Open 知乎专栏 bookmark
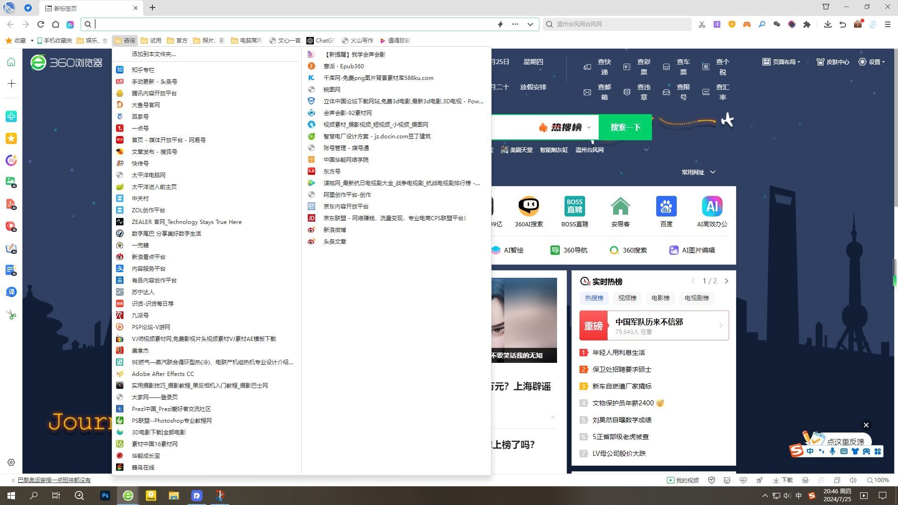The height and width of the screenshot is (505, 898). click(143, 70)
